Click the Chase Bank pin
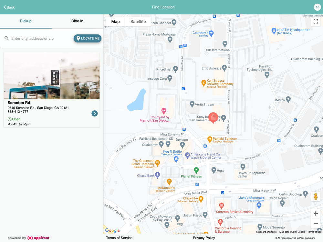The image size is (323, 242). click(x=157, y=175)
